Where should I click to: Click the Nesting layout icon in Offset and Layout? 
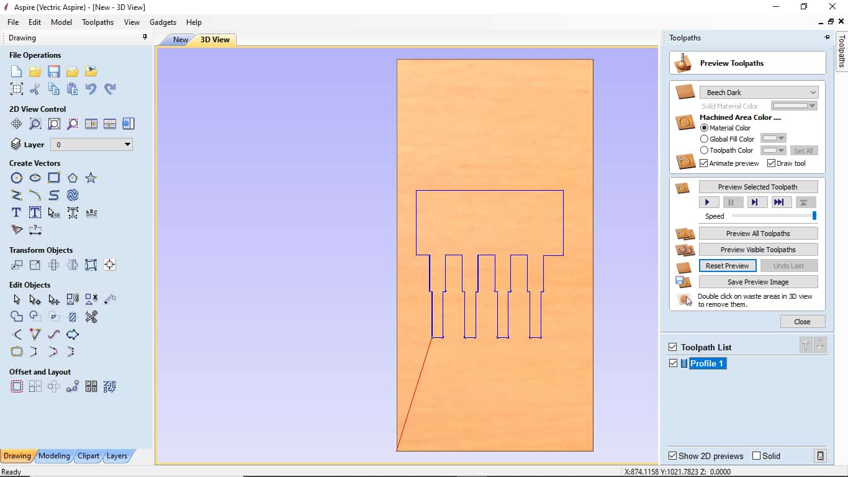(110, 386)
